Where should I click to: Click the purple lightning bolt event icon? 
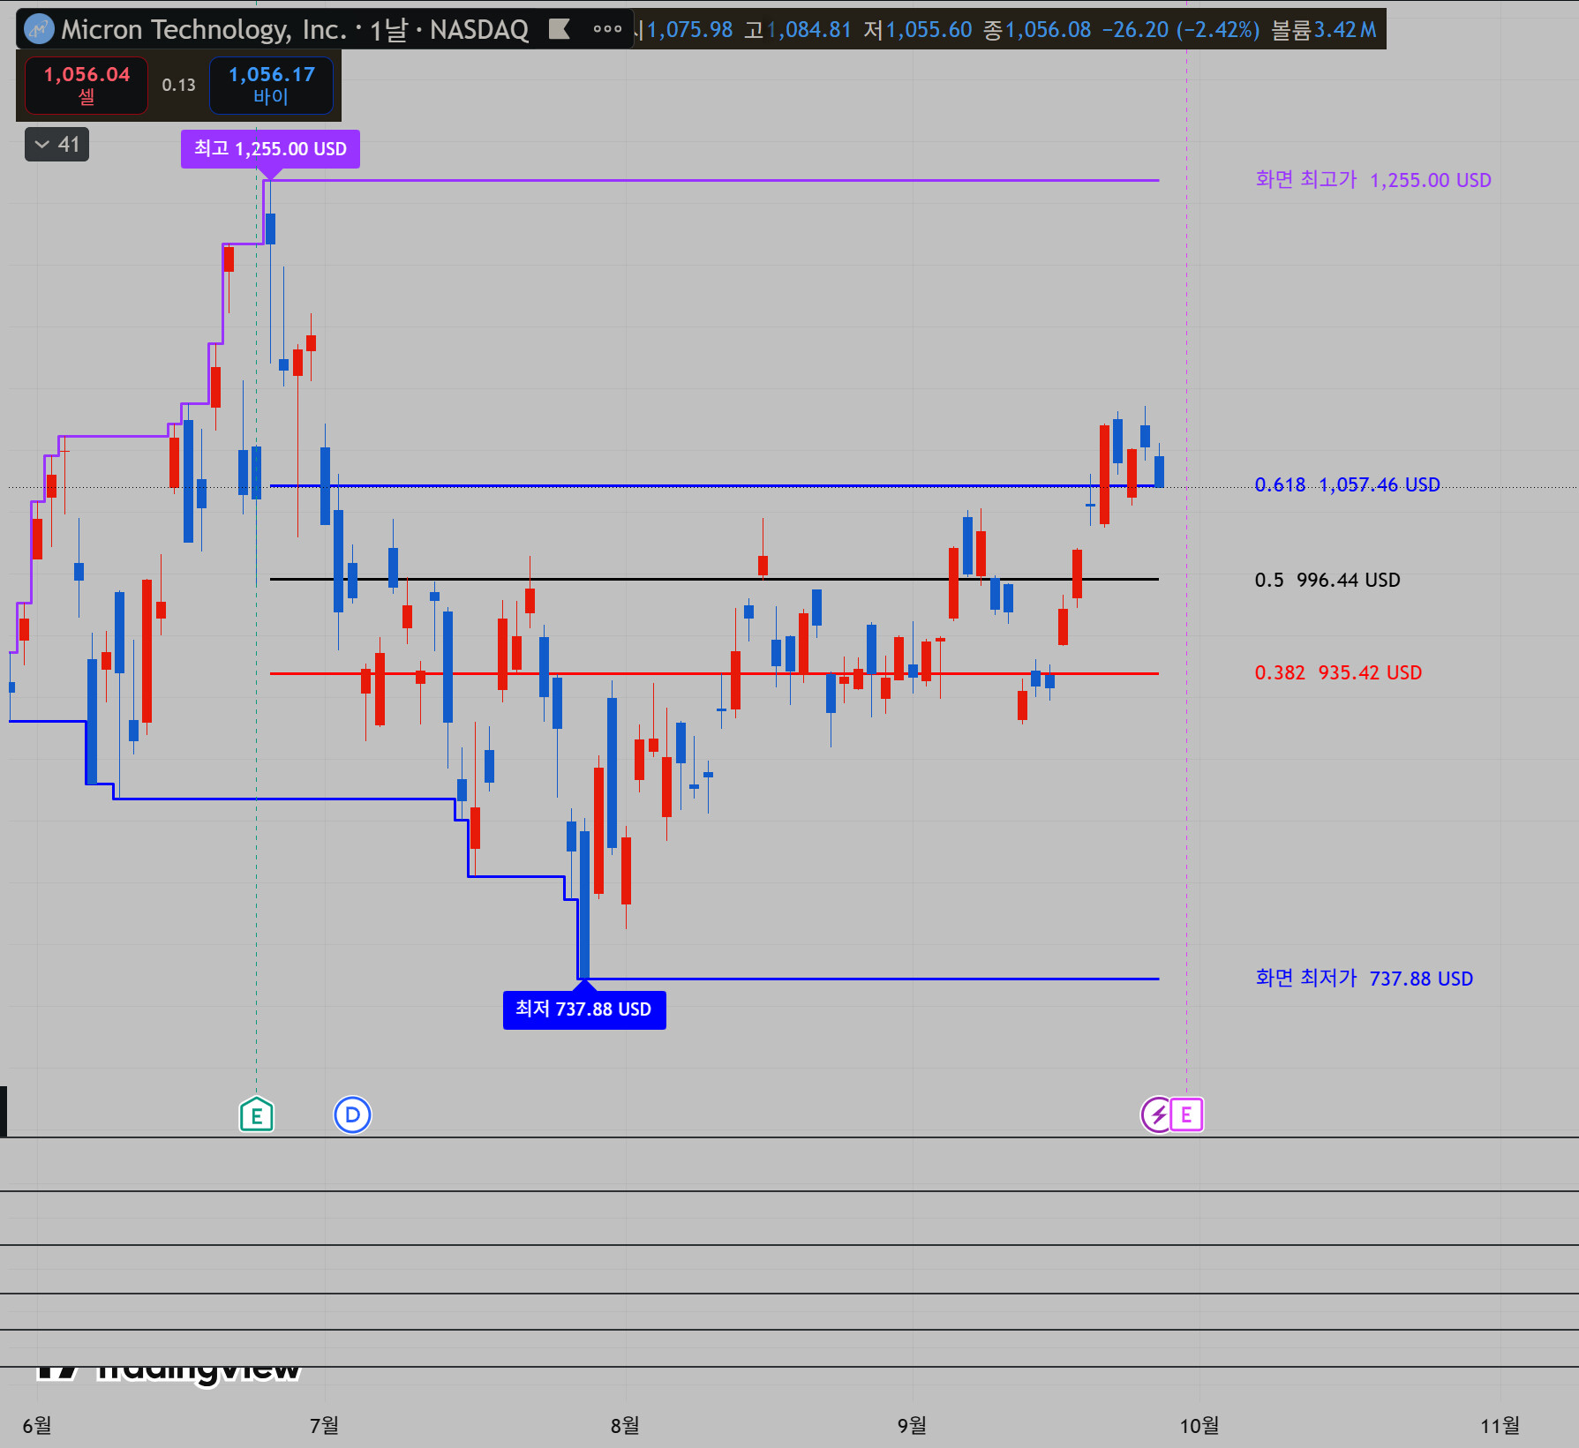point(1156,1114)
